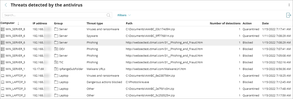Click folder icon in WIN_LAPTOP_4 row
The image size is (293, 99).
pyautogui.click(x=56, y=75)
